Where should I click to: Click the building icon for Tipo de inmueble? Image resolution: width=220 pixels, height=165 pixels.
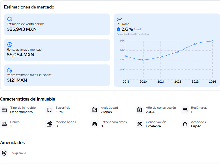(4, 110)
